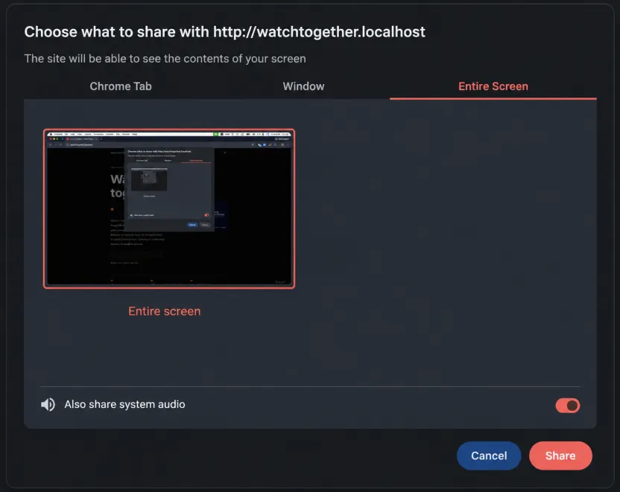Switch to the Window sharing tab
The image size is (620, 492).
tap(303, 86)
